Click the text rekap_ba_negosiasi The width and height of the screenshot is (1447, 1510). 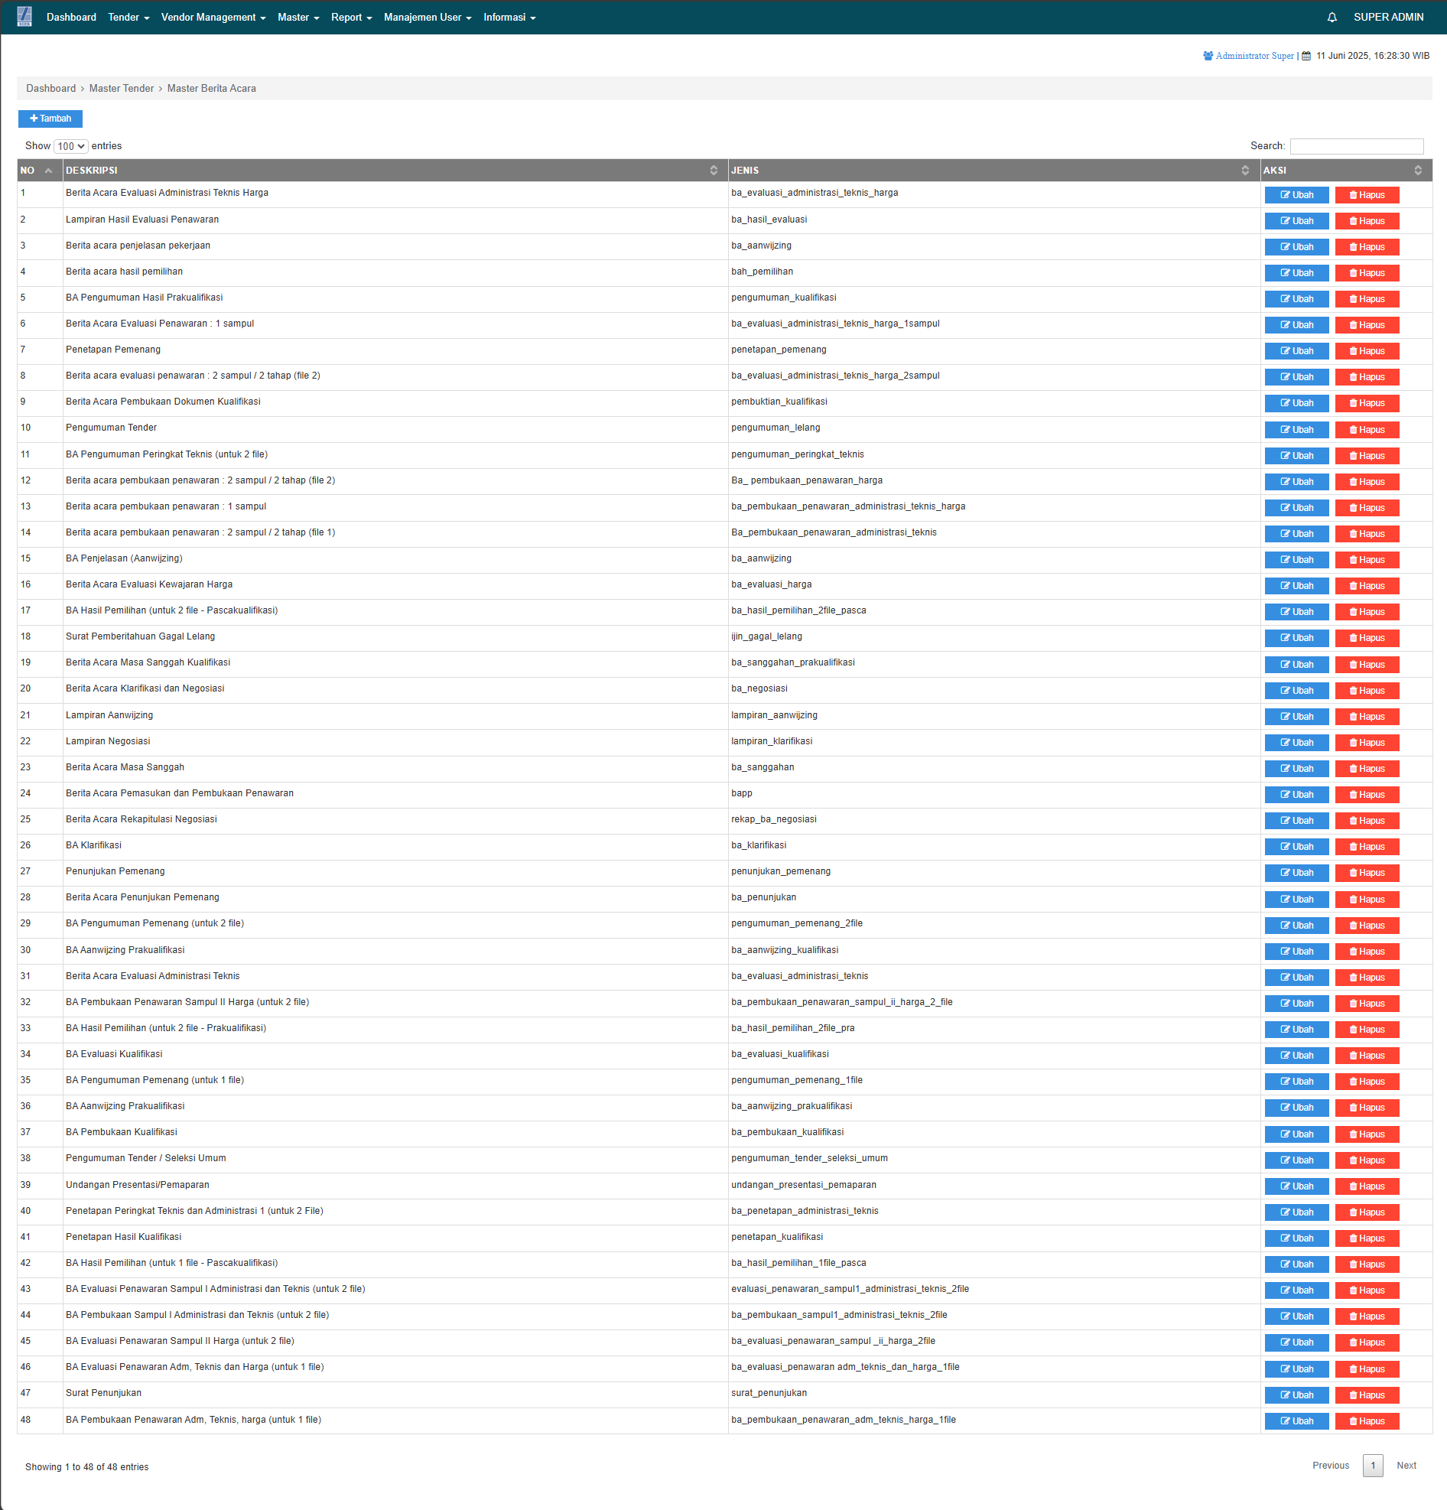[x=774, y=819]
